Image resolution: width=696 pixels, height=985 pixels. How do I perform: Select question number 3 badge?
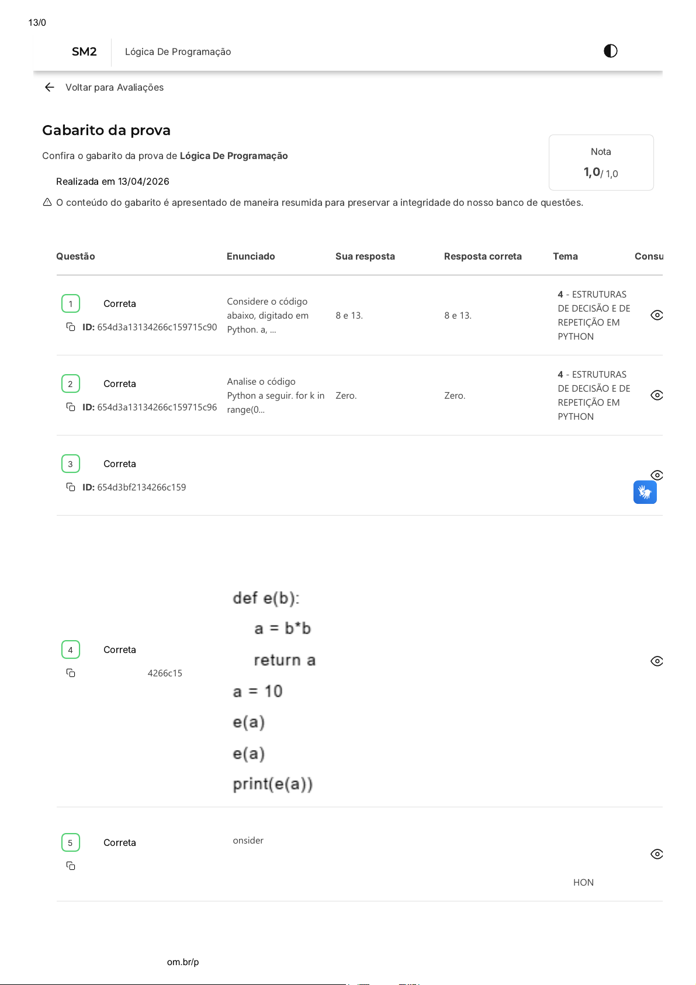coord(71,464)
